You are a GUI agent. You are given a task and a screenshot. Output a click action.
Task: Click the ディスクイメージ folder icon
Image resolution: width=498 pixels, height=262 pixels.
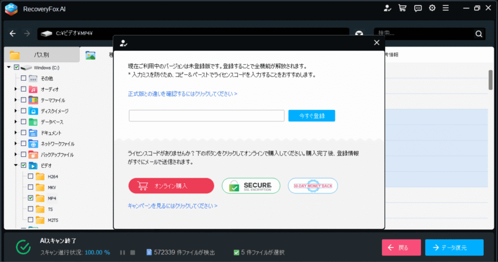pyautogui.click(x=33, y=111)
